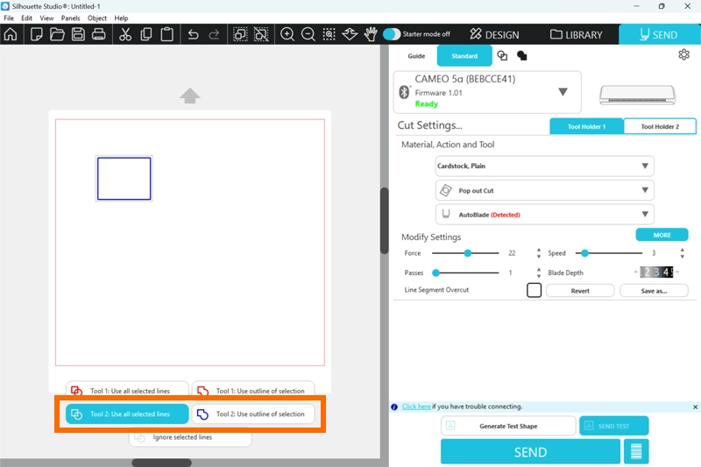The image size is (701, 467).
Task: Click the Undo arrow icon
Action: point(193,35)
